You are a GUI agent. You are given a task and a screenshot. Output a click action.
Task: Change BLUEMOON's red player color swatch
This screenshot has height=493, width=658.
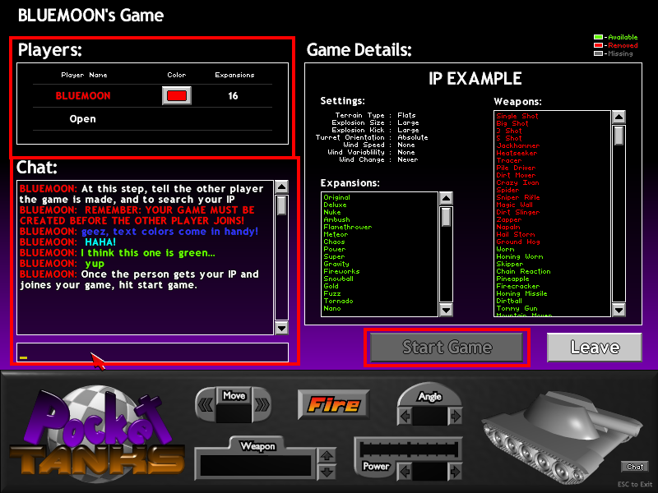click(177, 95)
